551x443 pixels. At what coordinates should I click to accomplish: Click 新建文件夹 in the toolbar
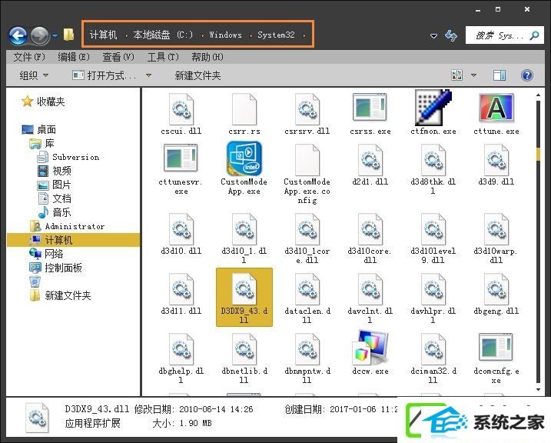pyautogui.click(x=197, y=75)
